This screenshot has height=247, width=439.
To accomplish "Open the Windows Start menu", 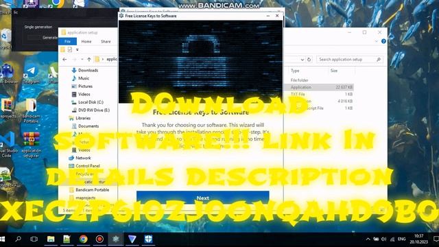I will click(x=3, y=239).
